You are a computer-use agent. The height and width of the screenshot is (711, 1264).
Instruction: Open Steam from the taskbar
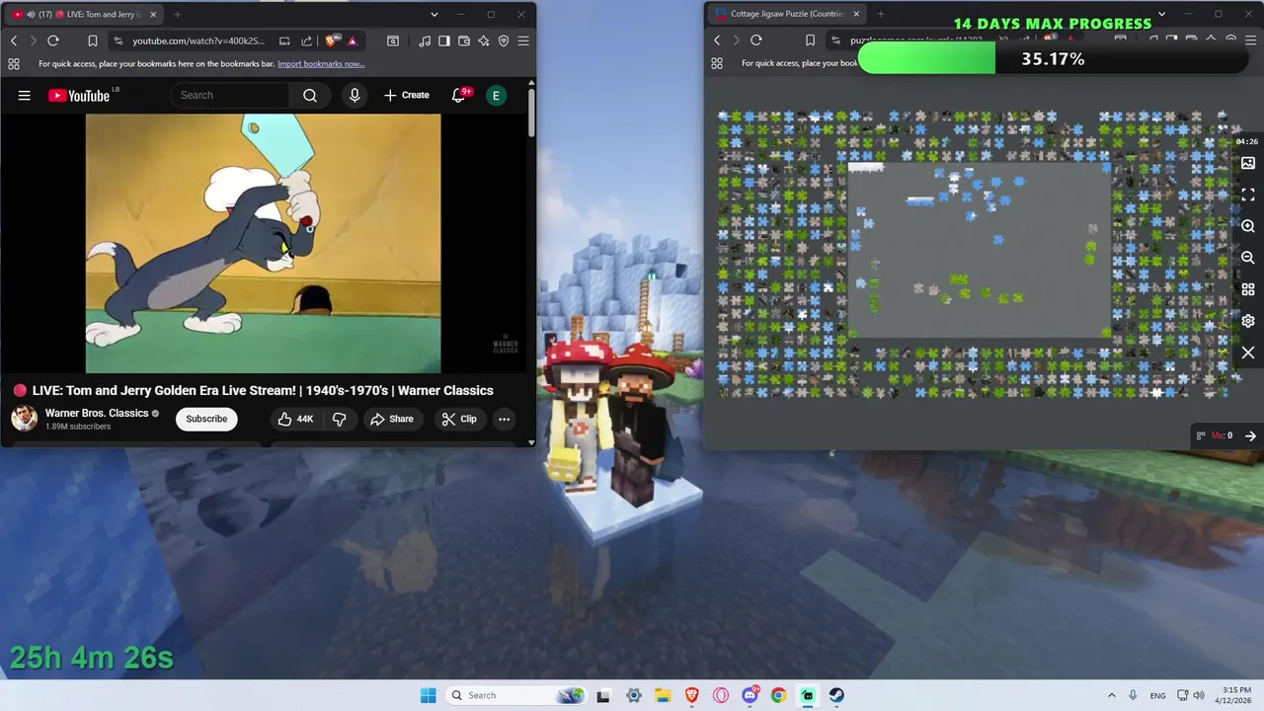pos(836,695)
